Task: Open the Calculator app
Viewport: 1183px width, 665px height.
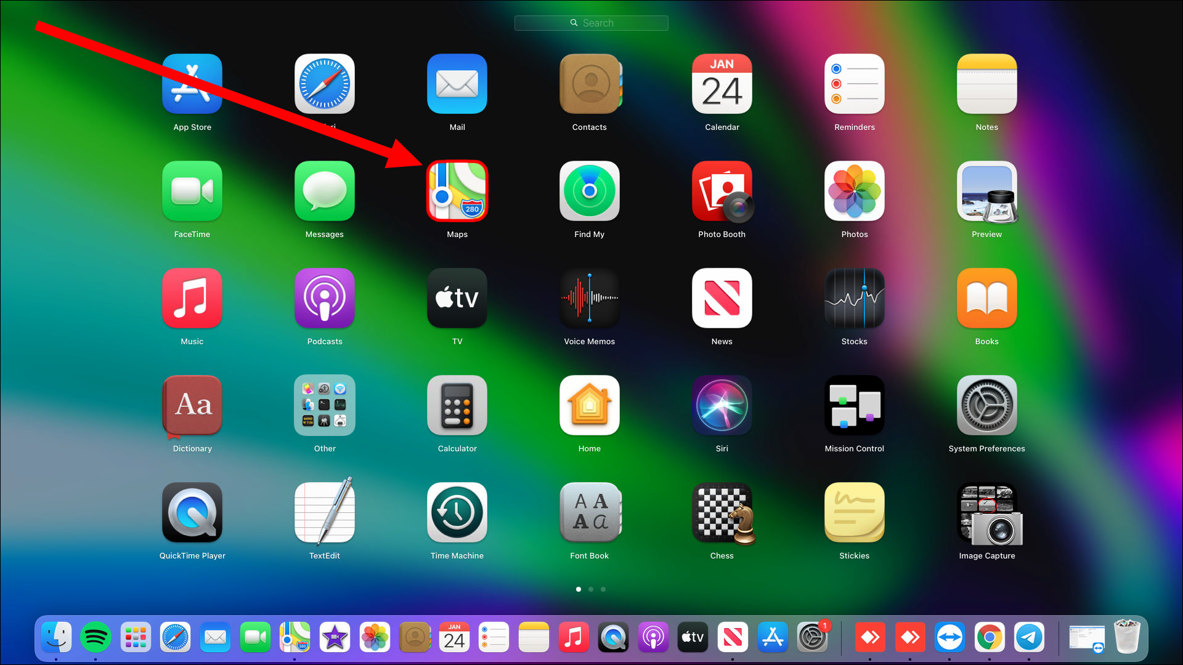Action: click(x=457, y=405)
